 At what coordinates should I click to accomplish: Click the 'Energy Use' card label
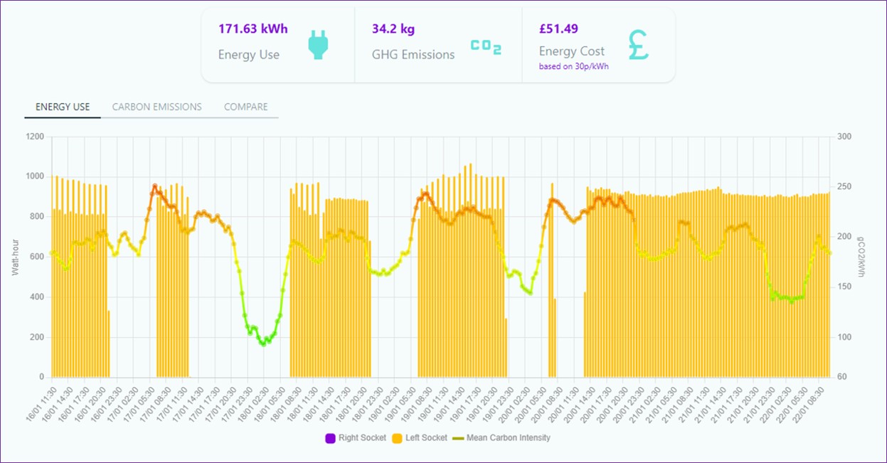coord(249,55)
